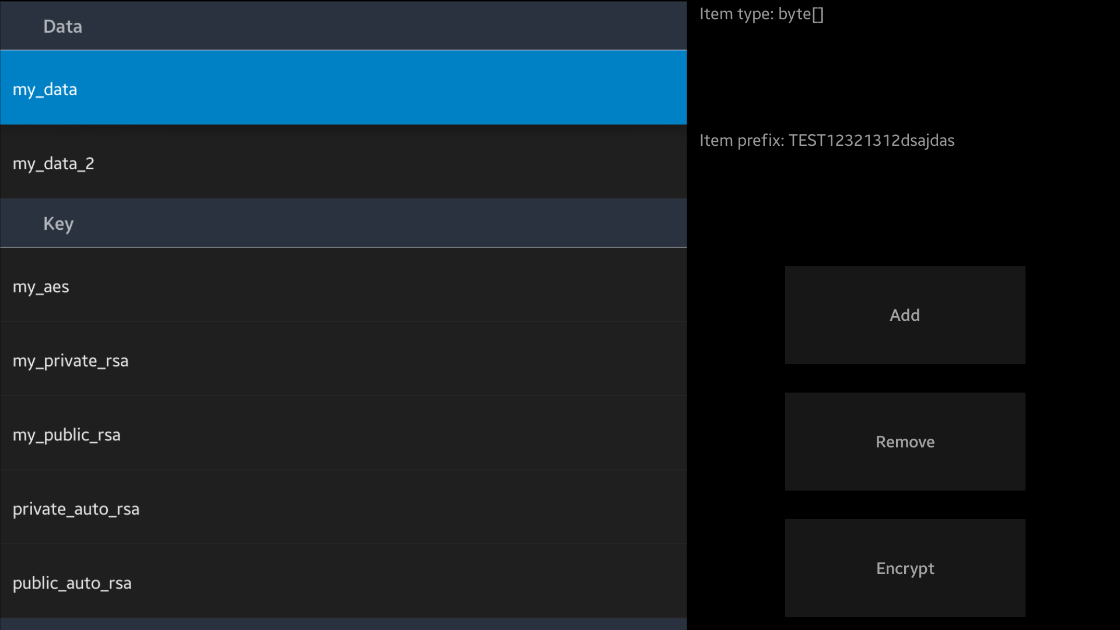1120x630 pixels.
Task: Click the partially visible header below public_auto_rsa
Action: click(343, 624)
